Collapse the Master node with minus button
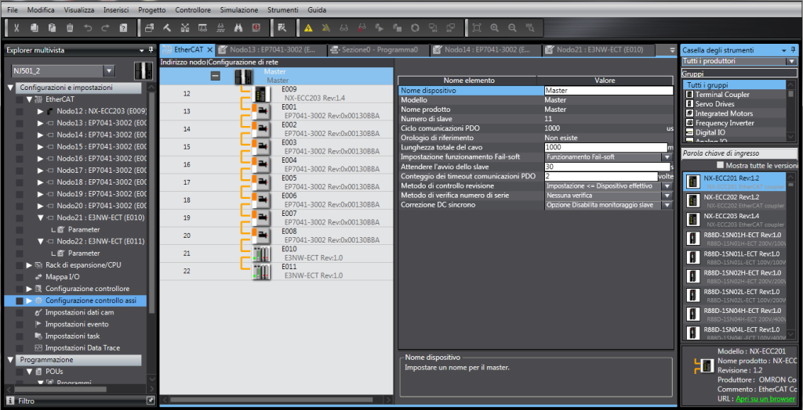Screen dimensions: 803x410 216,76
